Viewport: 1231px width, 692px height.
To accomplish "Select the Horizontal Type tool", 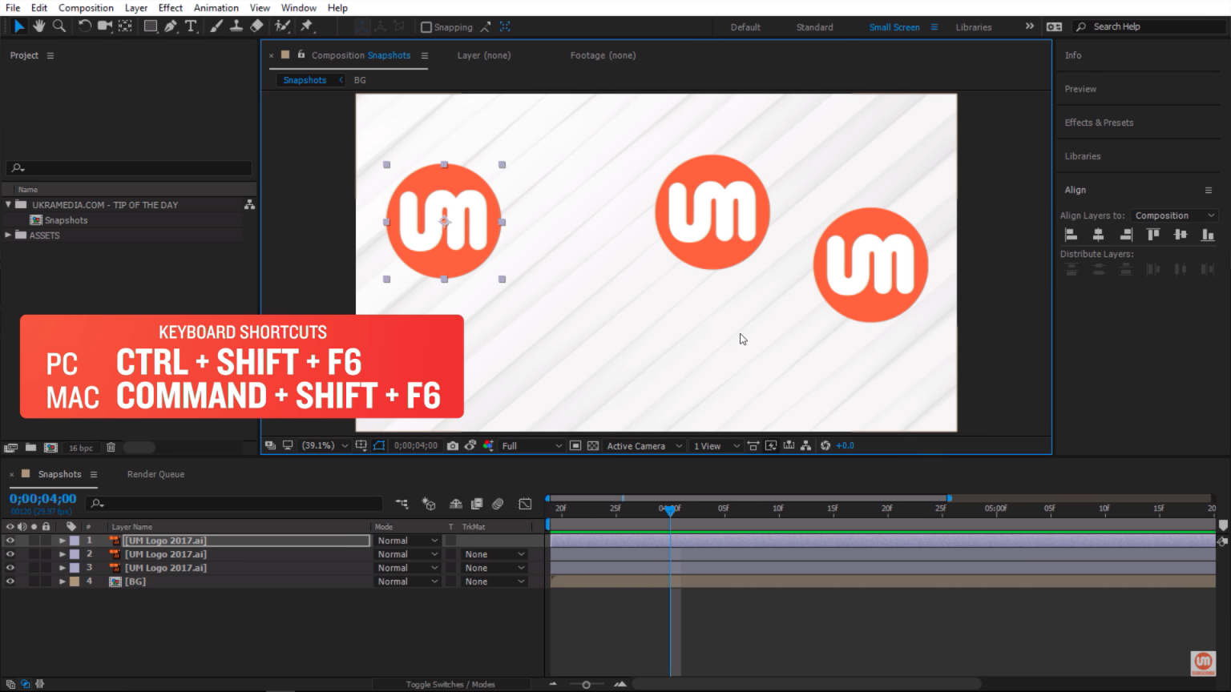I will [191, 26].
